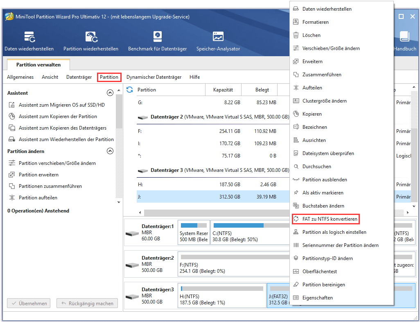The image size is (420, 322).
Task: Sort by Kapazität column header
Action: 223,90
